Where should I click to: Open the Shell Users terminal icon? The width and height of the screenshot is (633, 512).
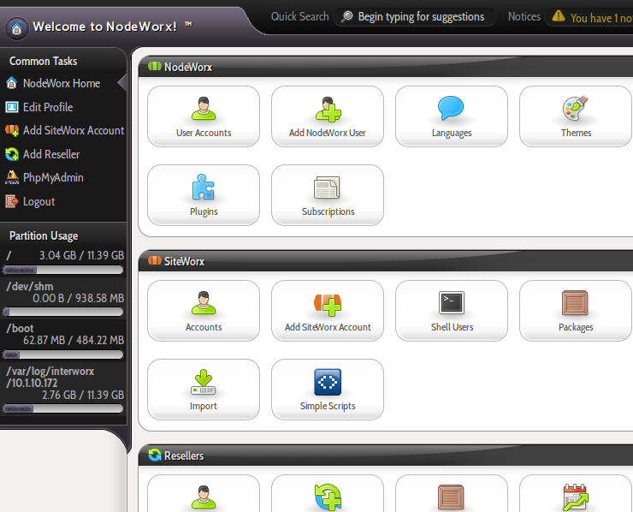coord(451,304)
